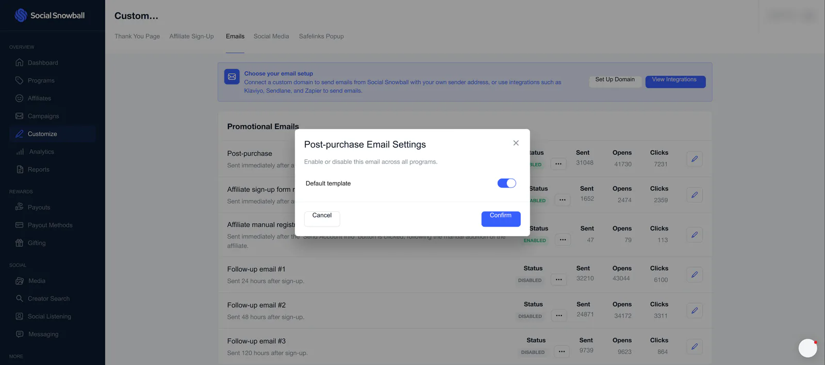The width and height of the screenshot is (825, 365).
Task: Click the envelope icon in the email setup banner
Action: click(x=232, y=77)
